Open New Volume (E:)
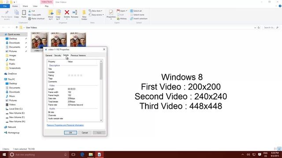 coord(17,113)
